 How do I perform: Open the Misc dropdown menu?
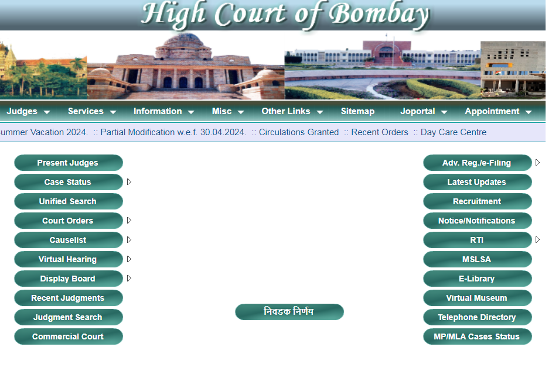coord(228,112)
